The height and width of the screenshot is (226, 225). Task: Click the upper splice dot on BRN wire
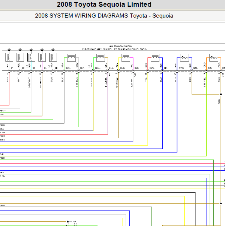point(221,94)
